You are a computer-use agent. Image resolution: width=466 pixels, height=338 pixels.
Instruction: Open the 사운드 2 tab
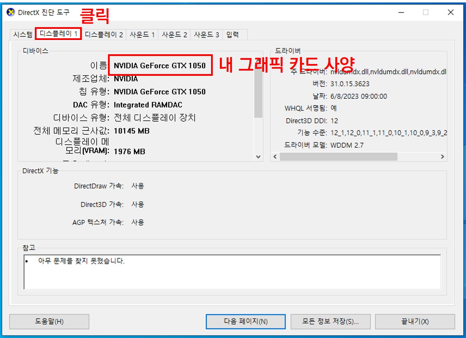[174, 34]
